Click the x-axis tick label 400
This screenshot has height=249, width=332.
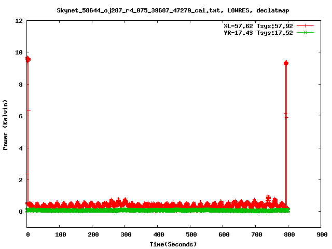click(159, 234)
